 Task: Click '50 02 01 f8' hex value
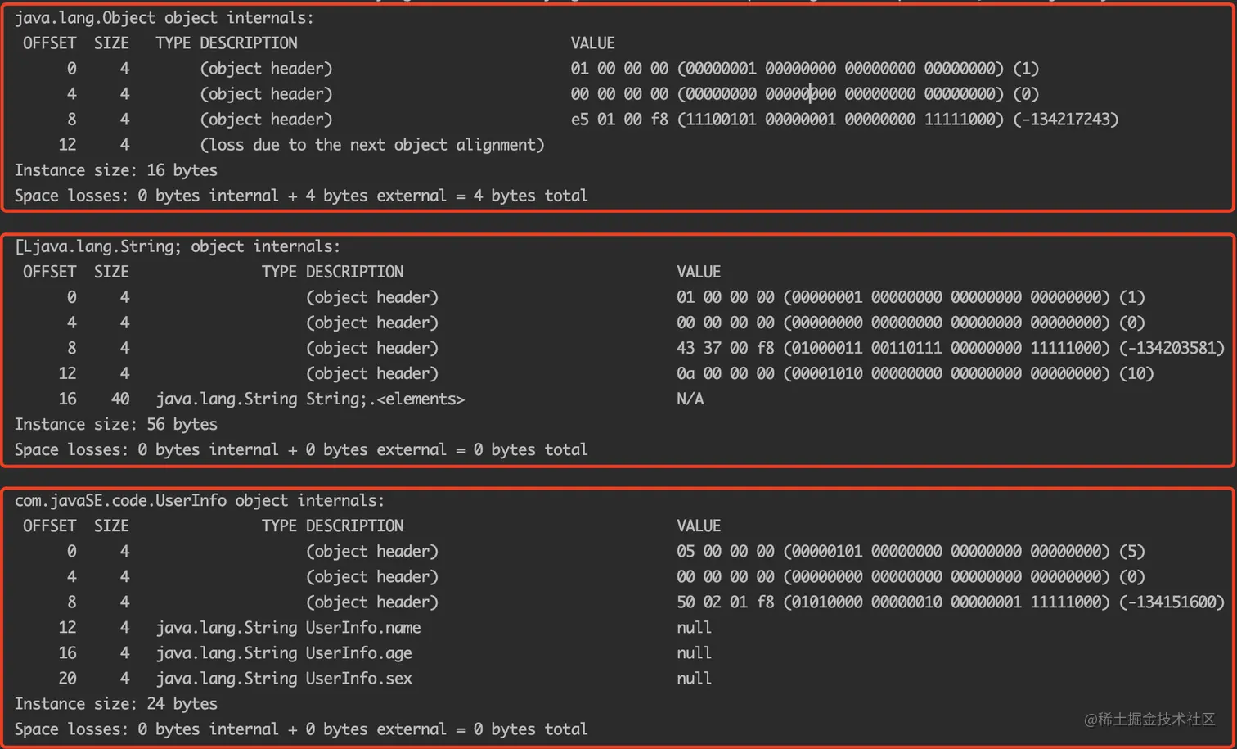725,602
